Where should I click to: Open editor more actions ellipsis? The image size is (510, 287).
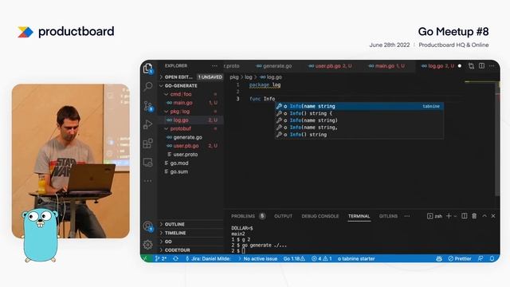tap(492, 65)
